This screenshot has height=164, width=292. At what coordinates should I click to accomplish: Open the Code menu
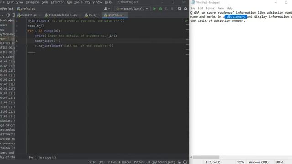click(x=45, y=2)
